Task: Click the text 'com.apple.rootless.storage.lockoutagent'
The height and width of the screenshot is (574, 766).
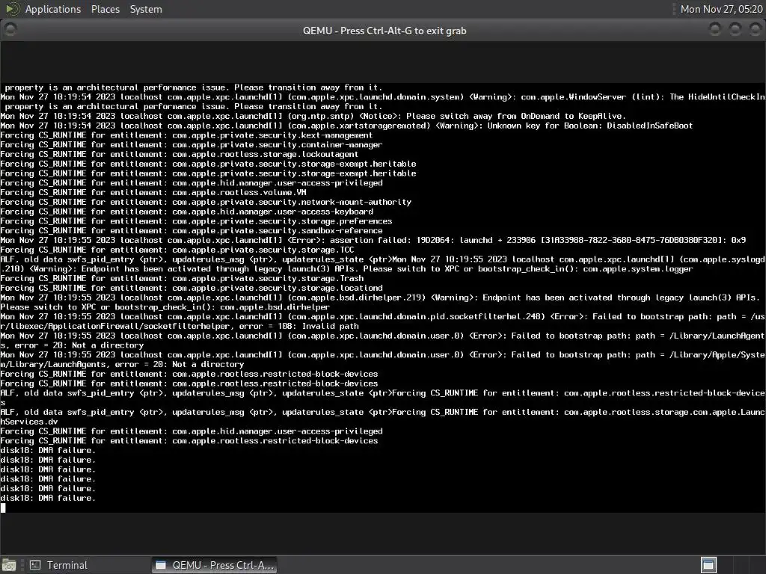Action: pos(265,154)
